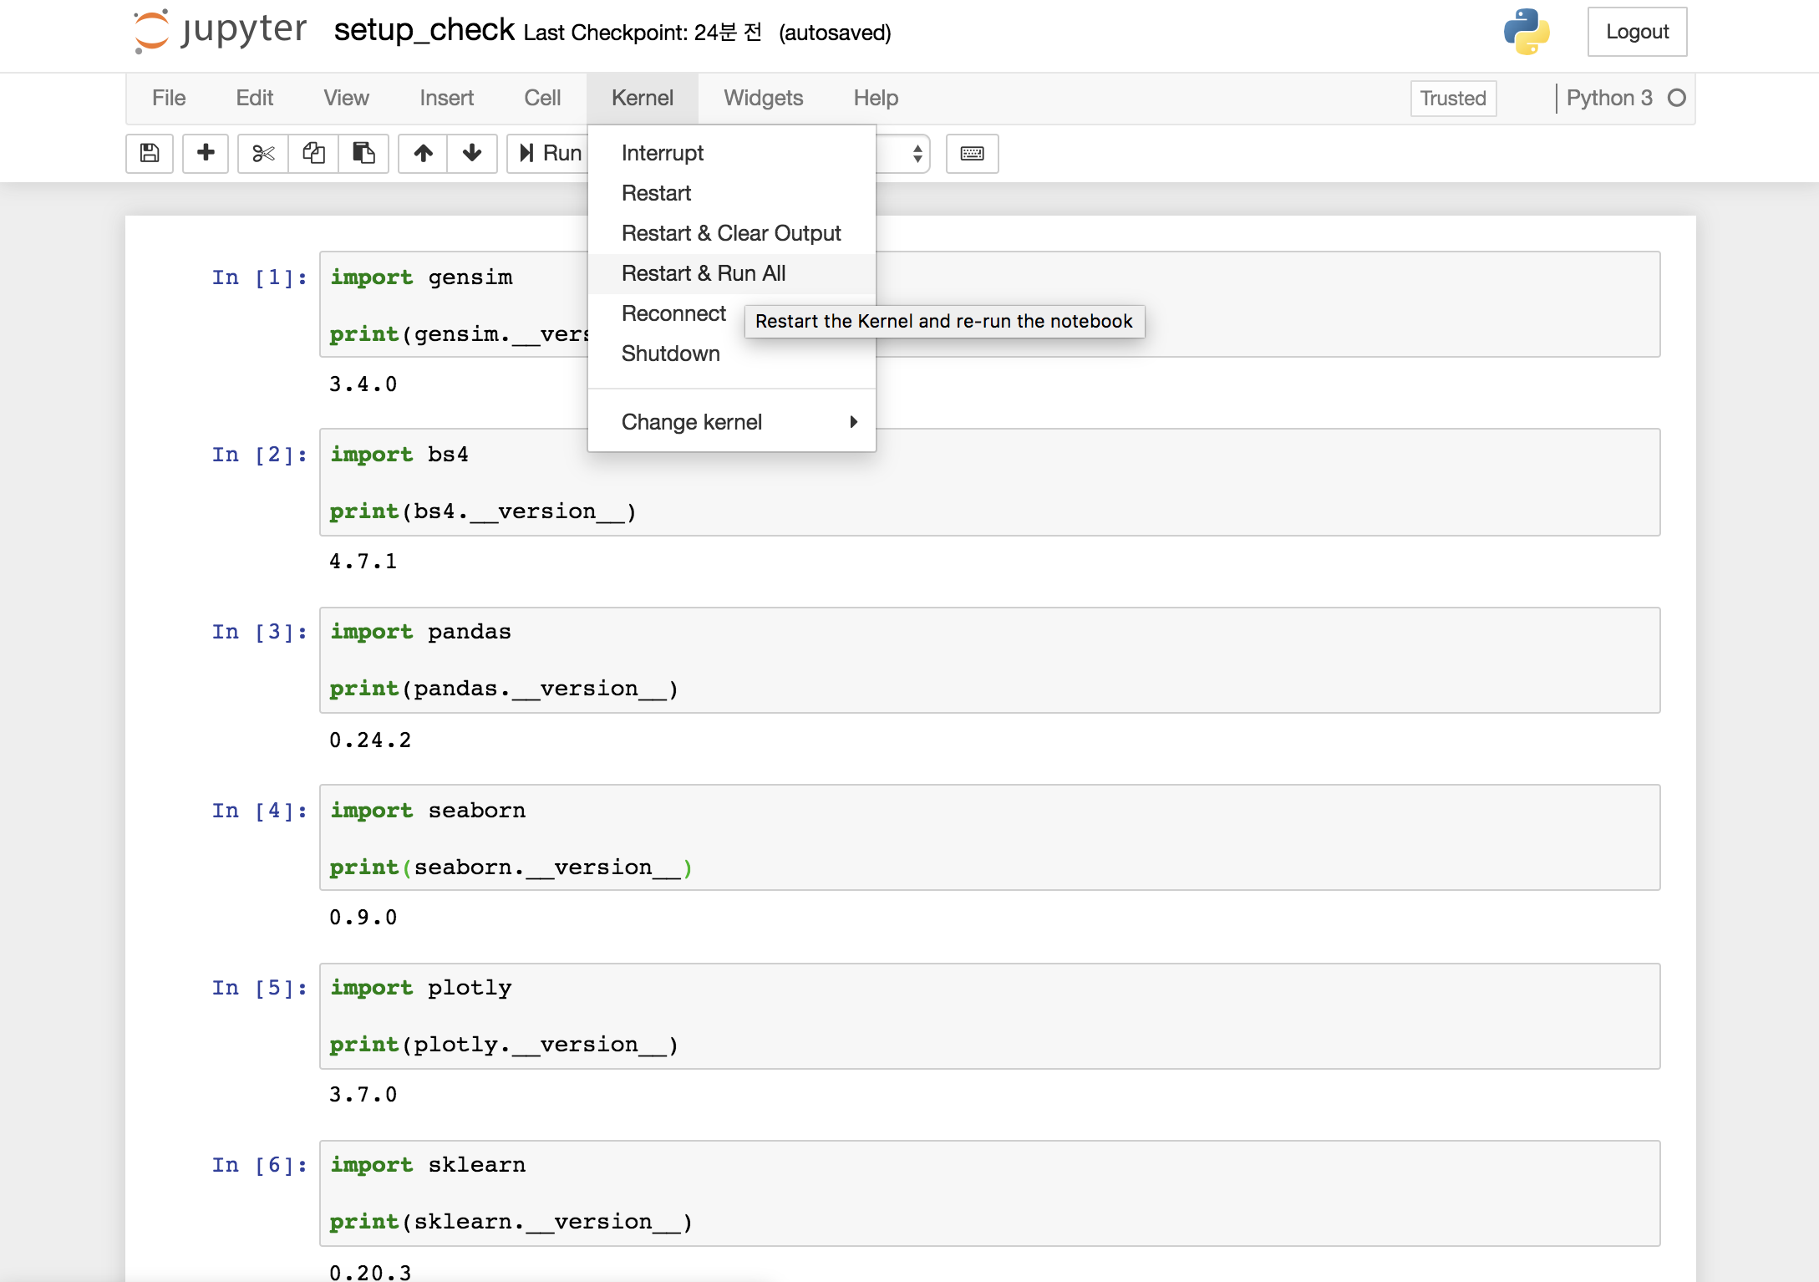The width and height of the screenshot is (1819, 1282).
Task: Paste cells below icon
Action: (x=363, y=153)
